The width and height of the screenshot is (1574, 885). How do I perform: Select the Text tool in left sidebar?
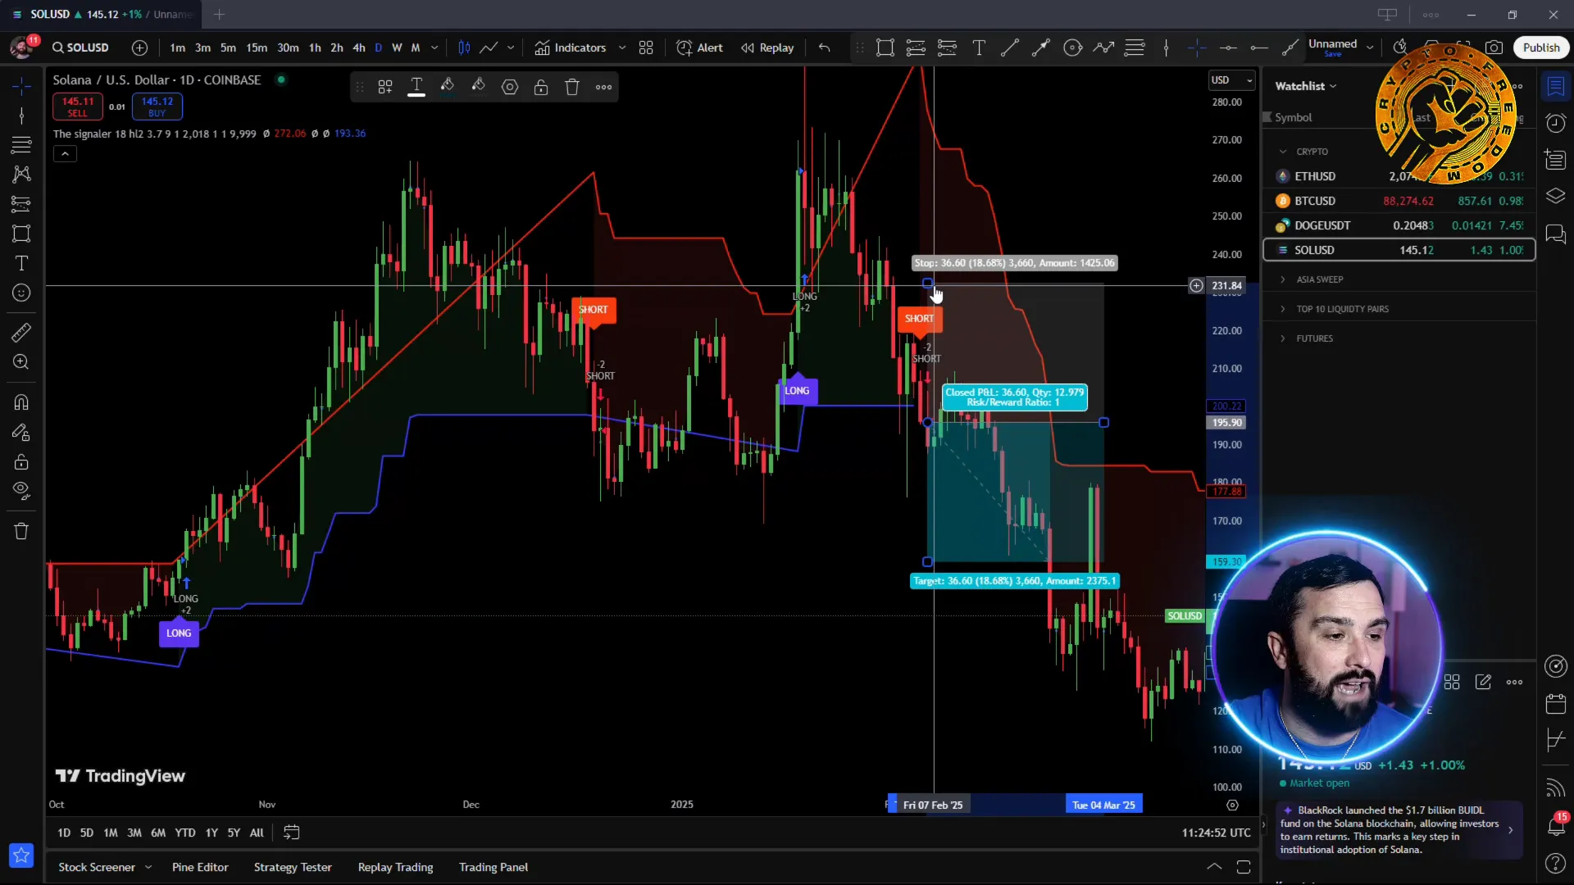point(22,263)
